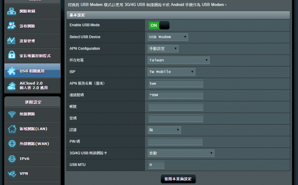The height and width of the screenshot is (185, 298).
Task: Open 網路地圖 menu item
Action: [33, 11]
